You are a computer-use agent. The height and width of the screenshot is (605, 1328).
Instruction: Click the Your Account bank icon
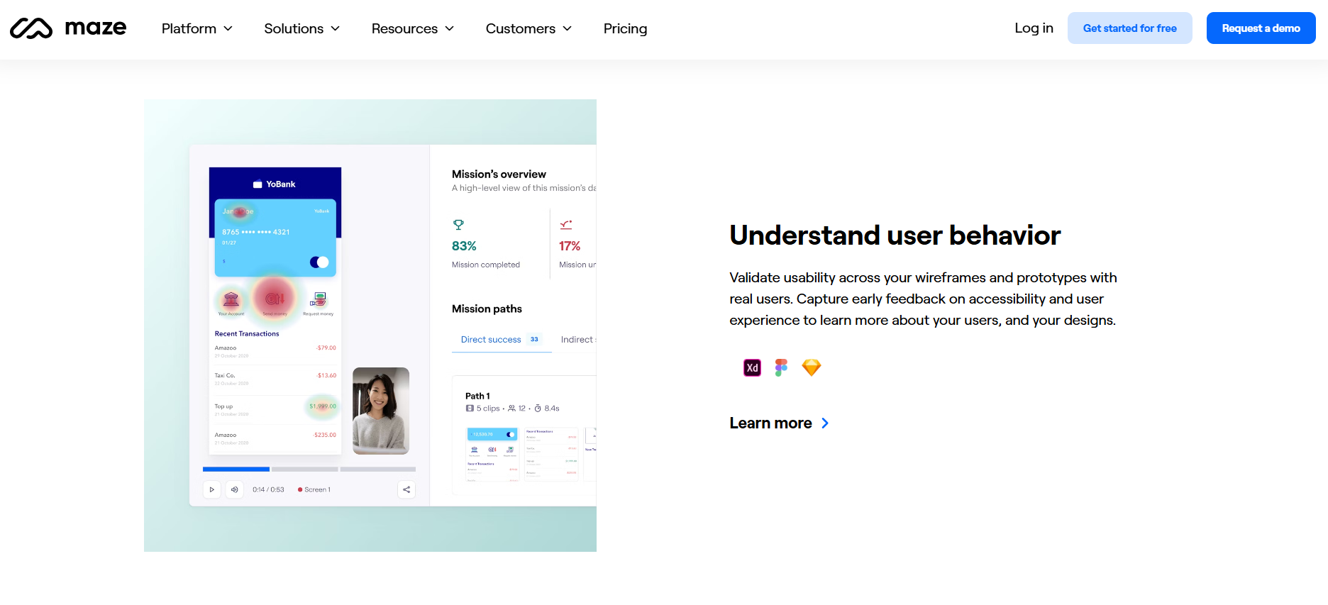coord(231,299)
